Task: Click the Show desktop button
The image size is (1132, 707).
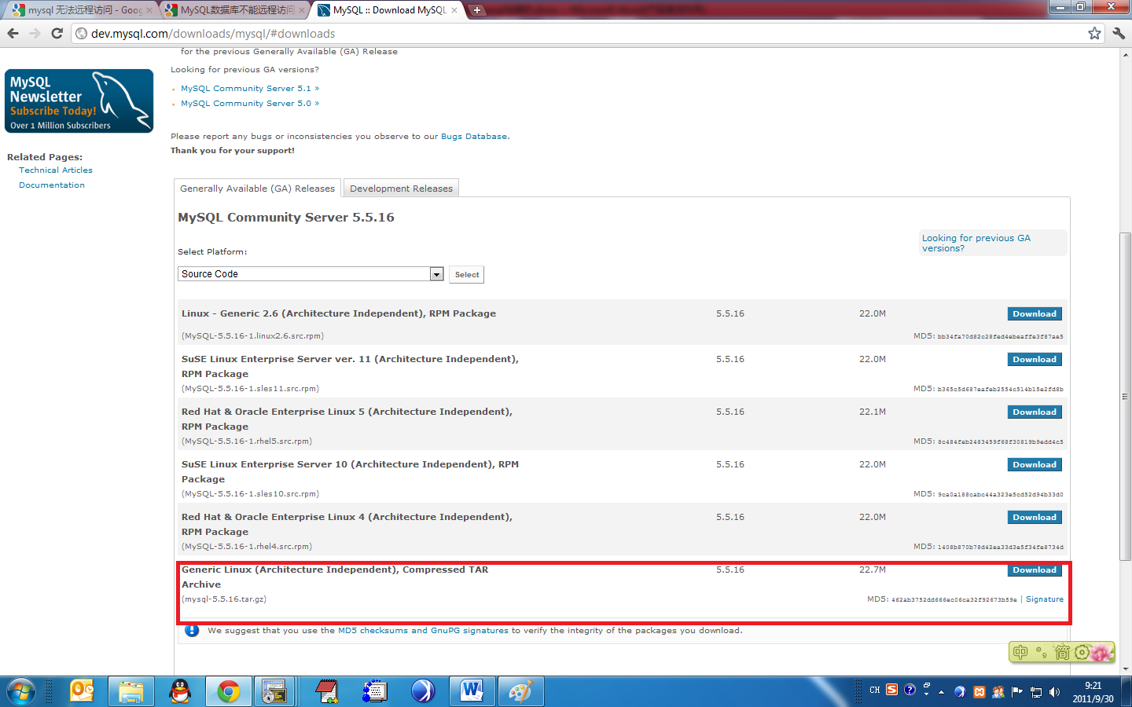Action: pyautogui.click(x=1126, y=692)
